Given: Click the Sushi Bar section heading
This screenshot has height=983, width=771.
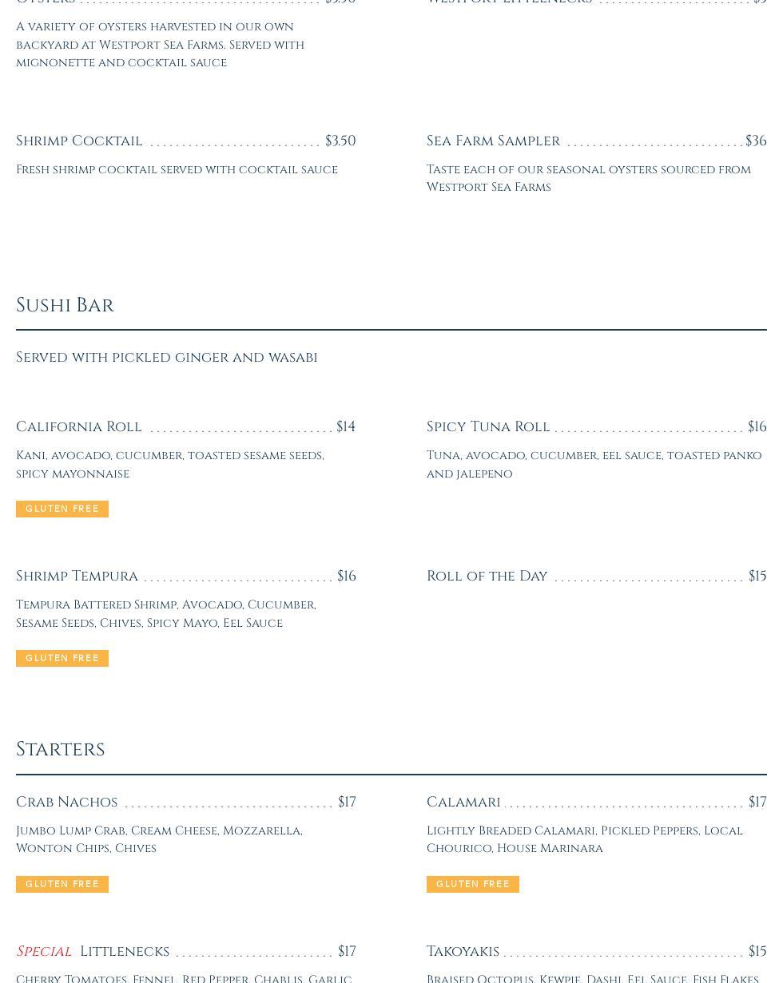Looking at the screenshot, I should [66, 306].
